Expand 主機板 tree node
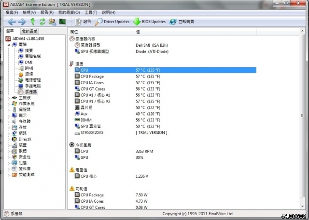Screen dimensions: 309x220 [9, 98]
